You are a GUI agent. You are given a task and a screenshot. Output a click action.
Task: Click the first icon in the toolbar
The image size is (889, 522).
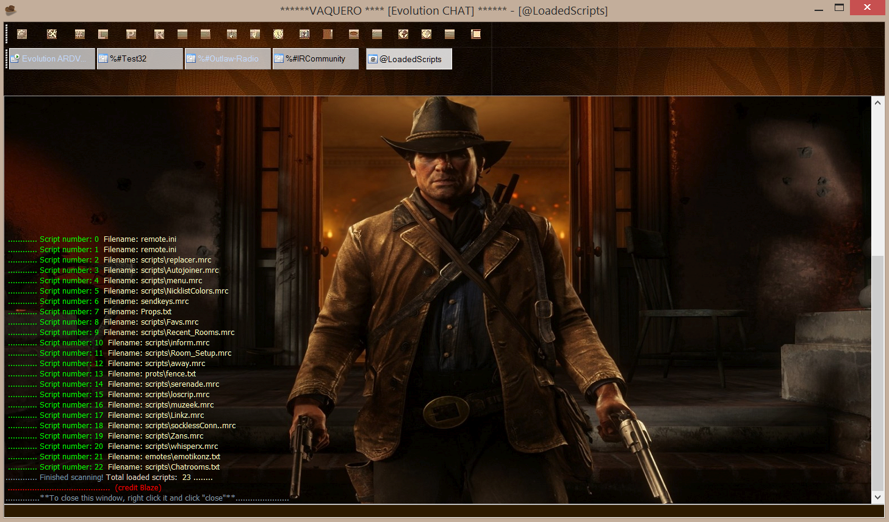pos(22,34)
